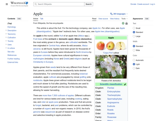Click the pencil edit icon in taxobox
The width and height of the screenshot is (161, 121).
click(125, 84)
